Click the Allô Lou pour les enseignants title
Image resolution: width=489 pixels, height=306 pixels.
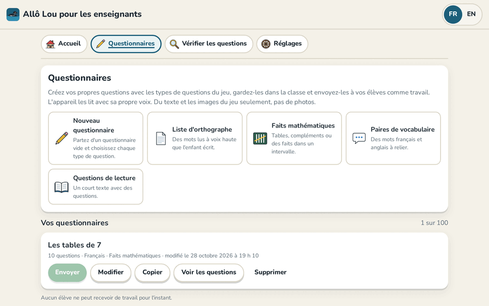click(x=83, y=14)
